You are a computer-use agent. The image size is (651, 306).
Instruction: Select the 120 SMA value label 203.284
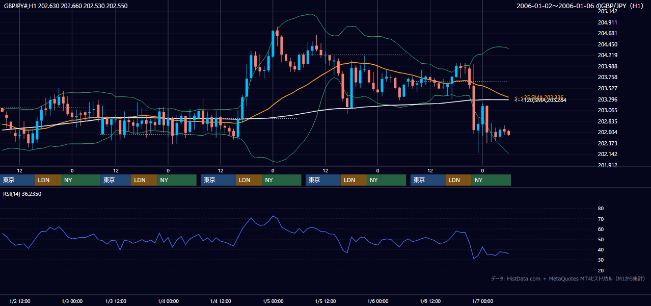pos(540,100)
